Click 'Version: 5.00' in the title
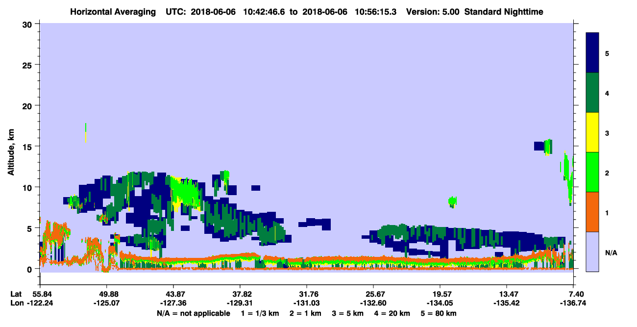The width and height of the screenshot is (637, 327). point(432,11)
